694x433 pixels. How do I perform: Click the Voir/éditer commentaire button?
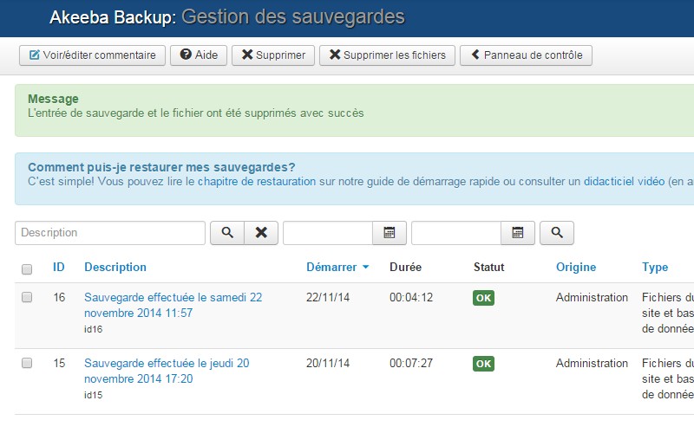pos(92,55)
